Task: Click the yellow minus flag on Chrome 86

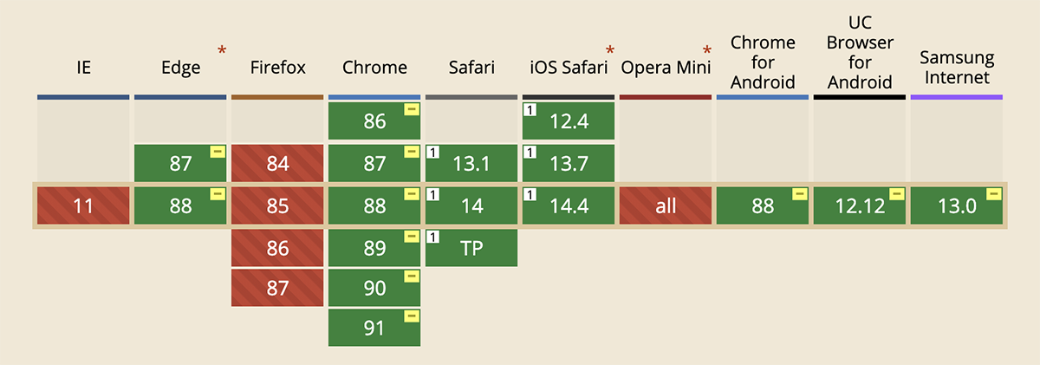Action: [x=412, y=110]
